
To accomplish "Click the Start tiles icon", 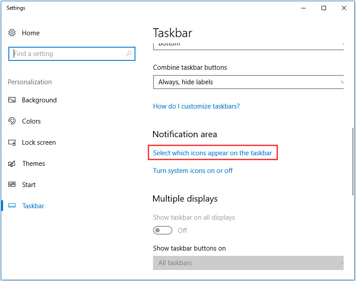I will pos(12,184).
